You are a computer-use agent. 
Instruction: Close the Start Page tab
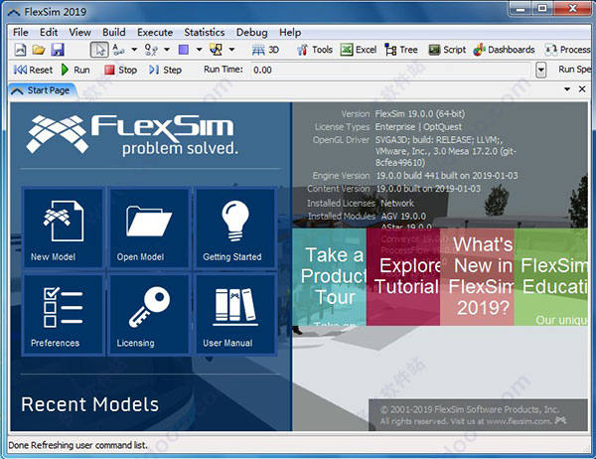582,89
